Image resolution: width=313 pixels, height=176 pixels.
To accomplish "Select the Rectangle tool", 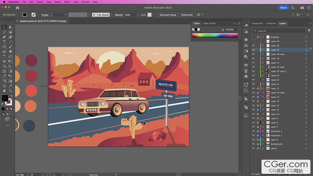I will coord(4,47).
